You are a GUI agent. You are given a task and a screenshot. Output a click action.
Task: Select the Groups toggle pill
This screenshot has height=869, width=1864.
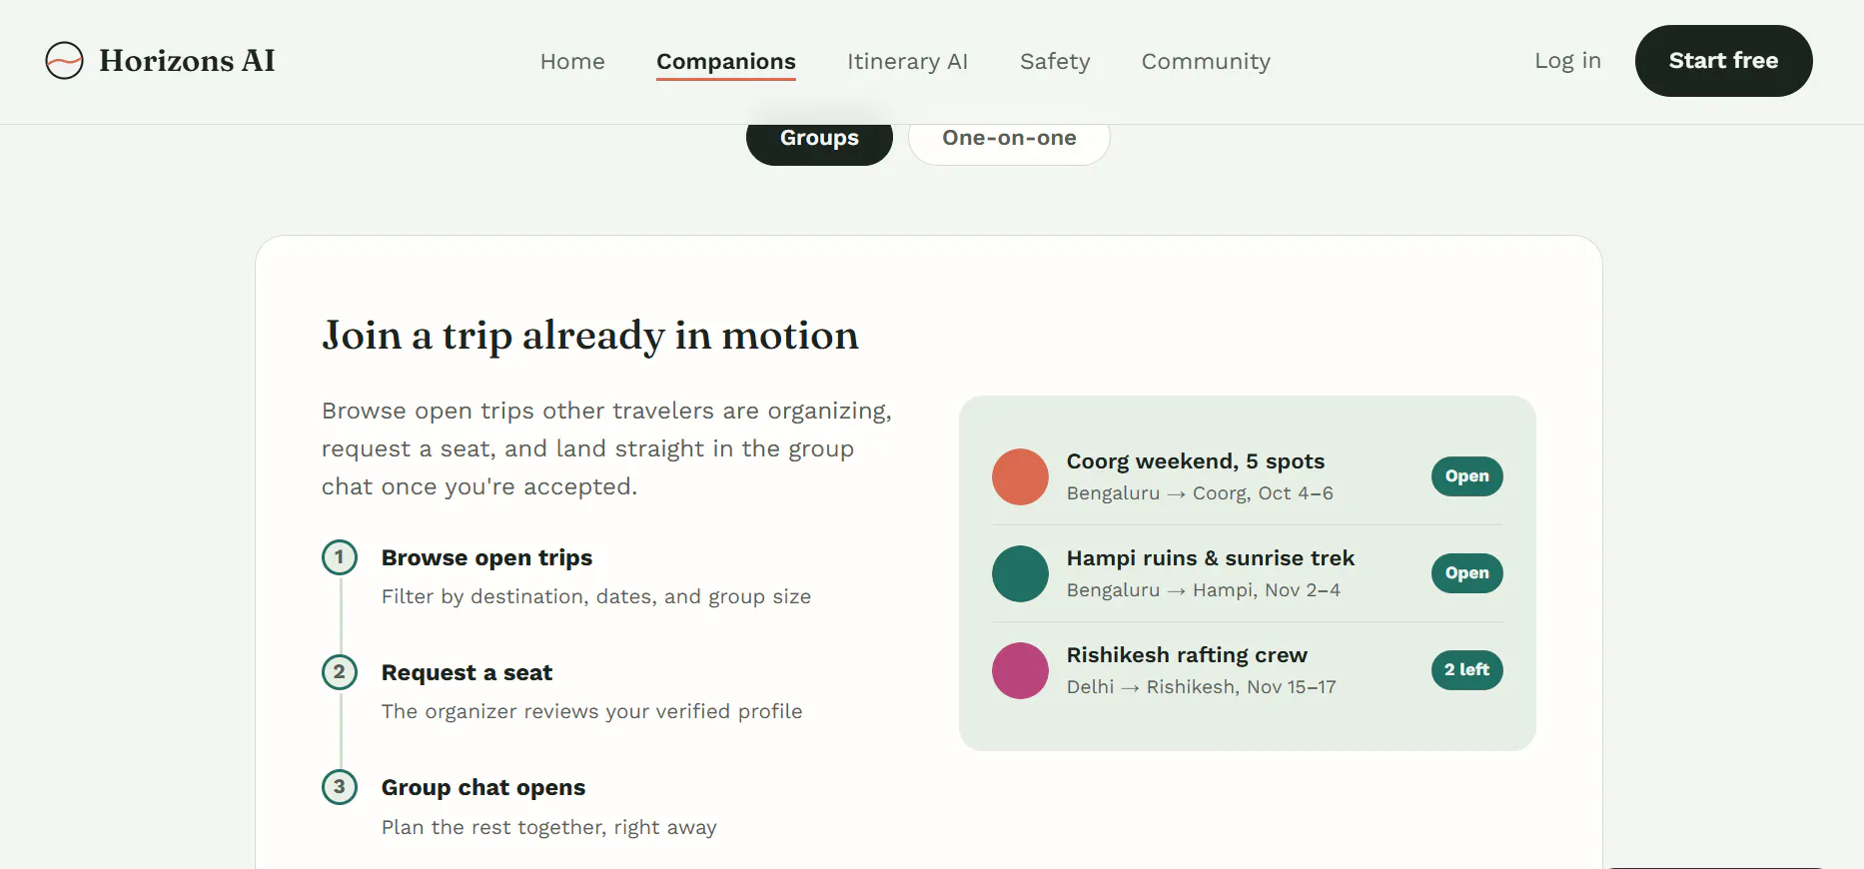(x=819, y=139)
